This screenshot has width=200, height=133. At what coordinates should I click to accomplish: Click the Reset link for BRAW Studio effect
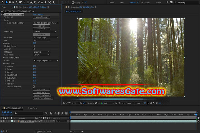(35, 14)
